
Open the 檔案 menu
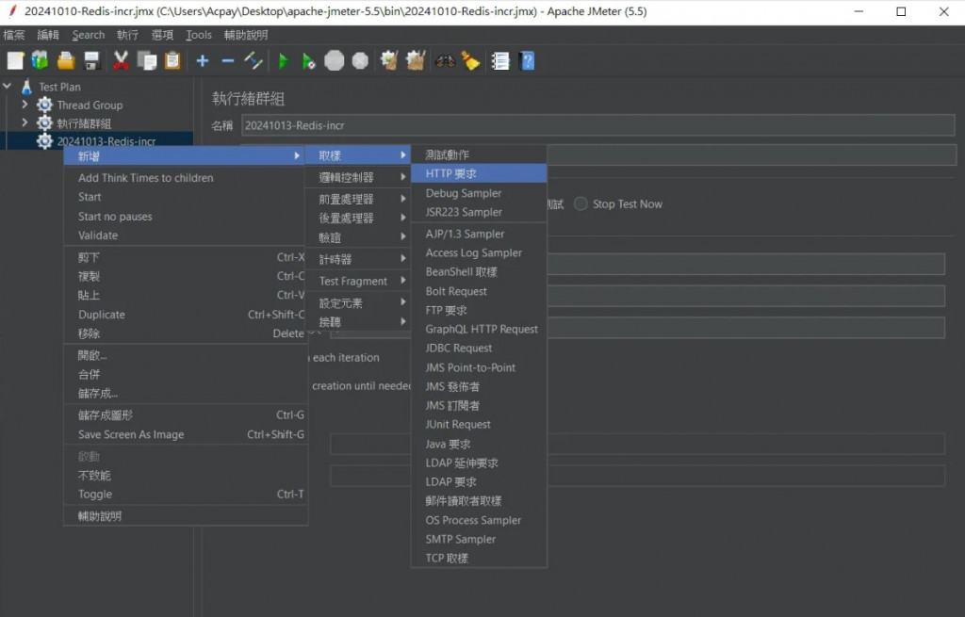tap(13, 35)
